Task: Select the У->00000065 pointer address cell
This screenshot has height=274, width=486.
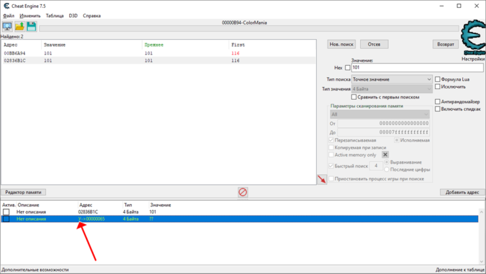Action: click(x=91, y=219)
